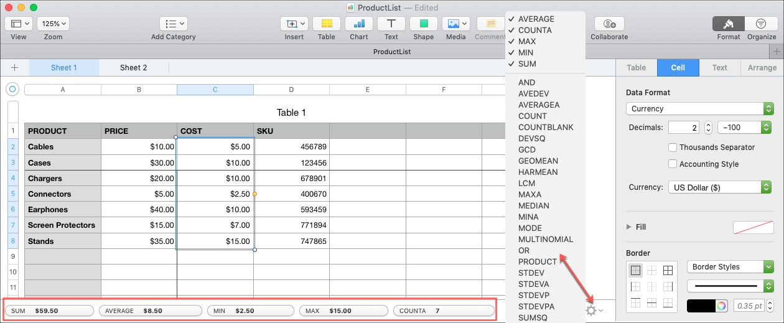Viewport: 784px width, 323px height.
Task: Click the SUM $59.50 status pill
Action: coord(49,310)
